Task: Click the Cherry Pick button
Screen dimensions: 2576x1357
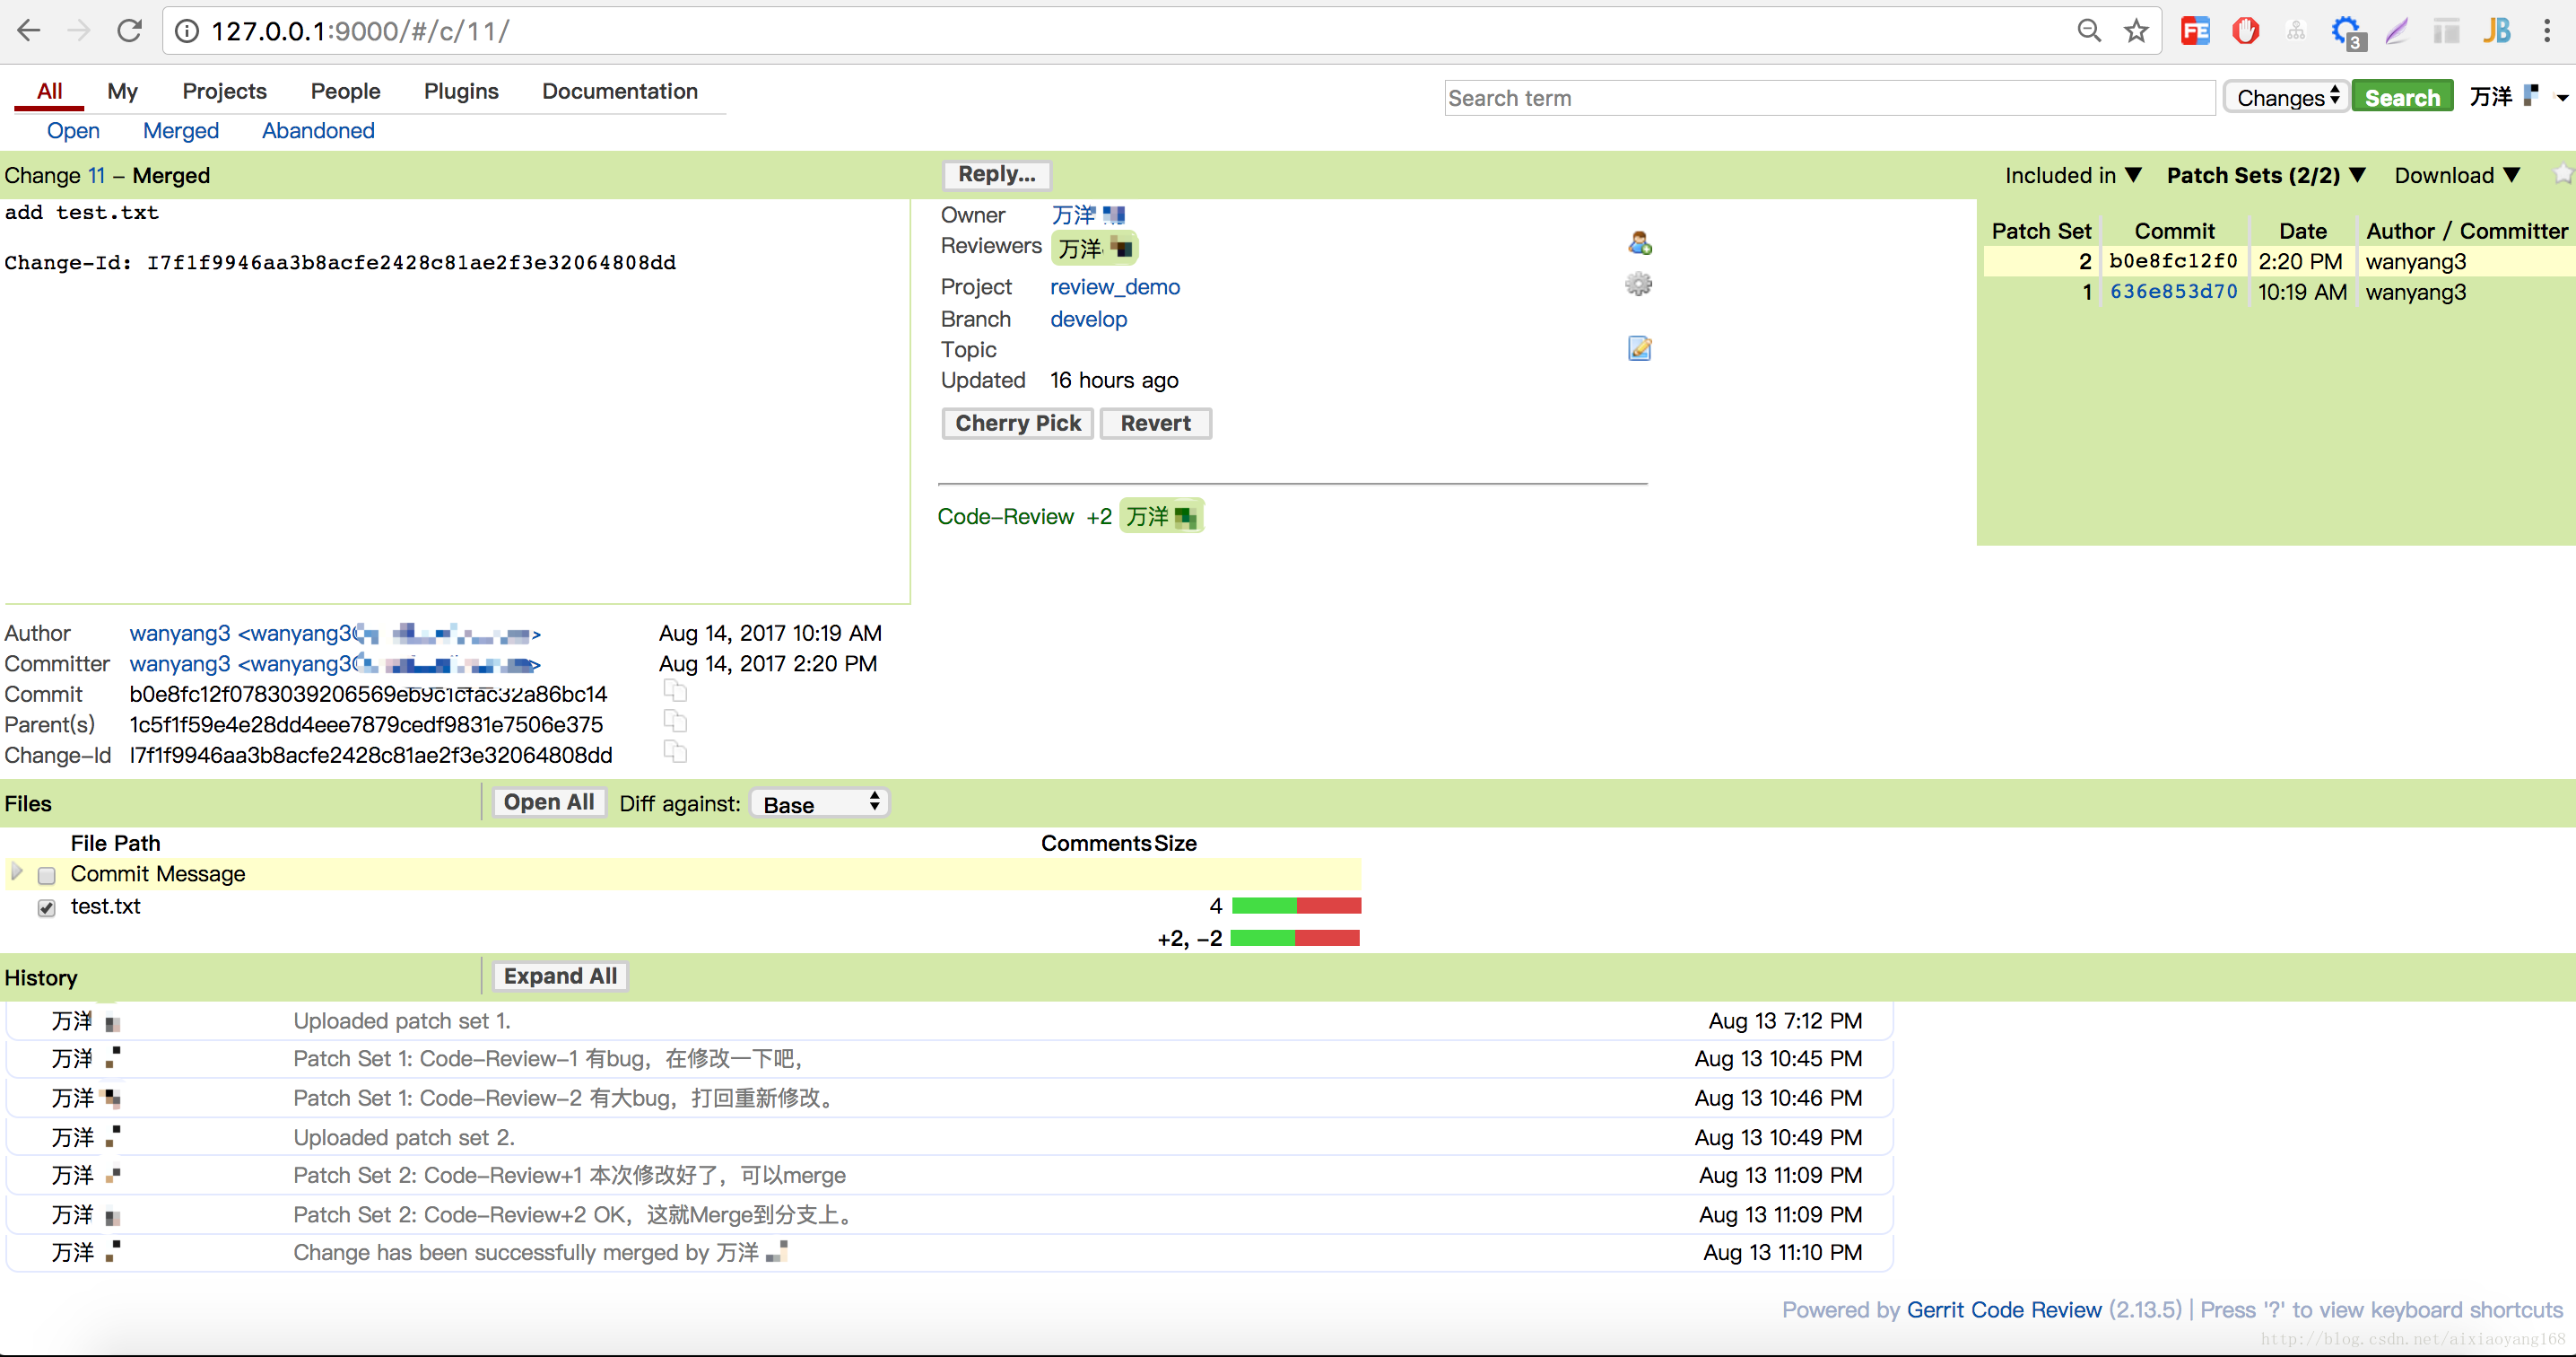Action: tap(1015, 423)
